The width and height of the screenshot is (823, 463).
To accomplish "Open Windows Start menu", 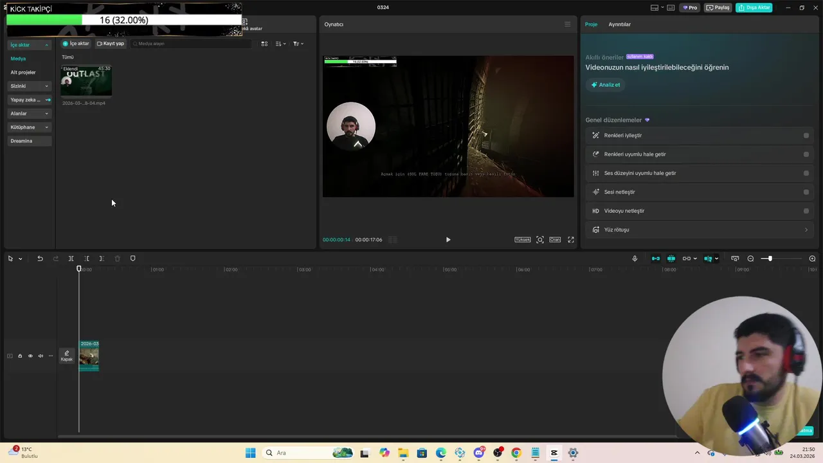I will 251,453.
